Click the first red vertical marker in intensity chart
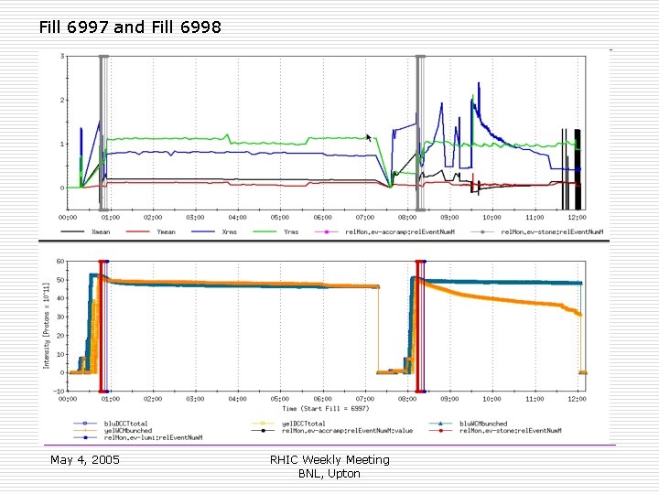Image resolution: width=659 pixels, height=494 pixels. pos(102,326)
